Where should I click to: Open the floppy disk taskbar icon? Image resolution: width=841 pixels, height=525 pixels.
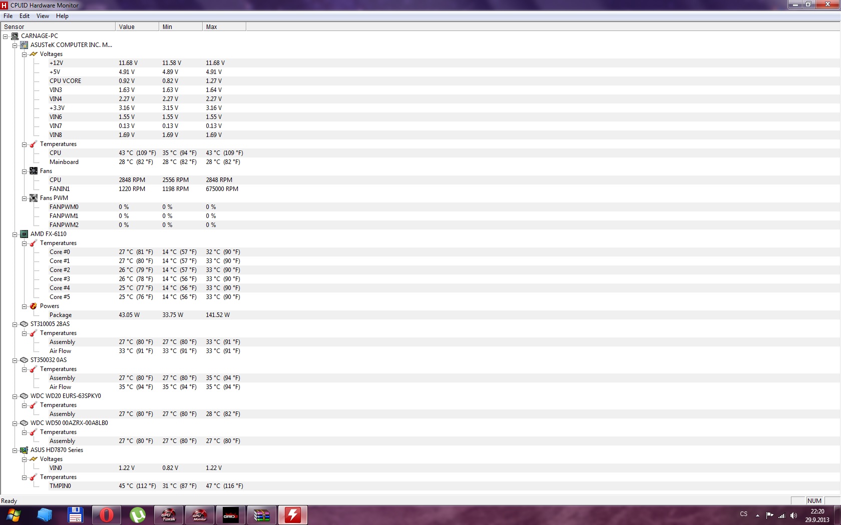pos(75,515)
